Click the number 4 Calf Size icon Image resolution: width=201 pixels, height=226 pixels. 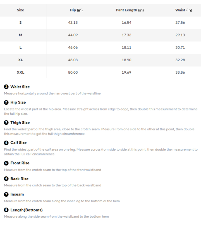point(6,143)
